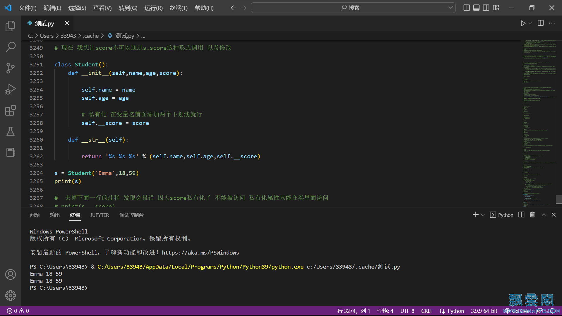
Task: Expand the Users breadcrumb
Action: pos(47,36)
